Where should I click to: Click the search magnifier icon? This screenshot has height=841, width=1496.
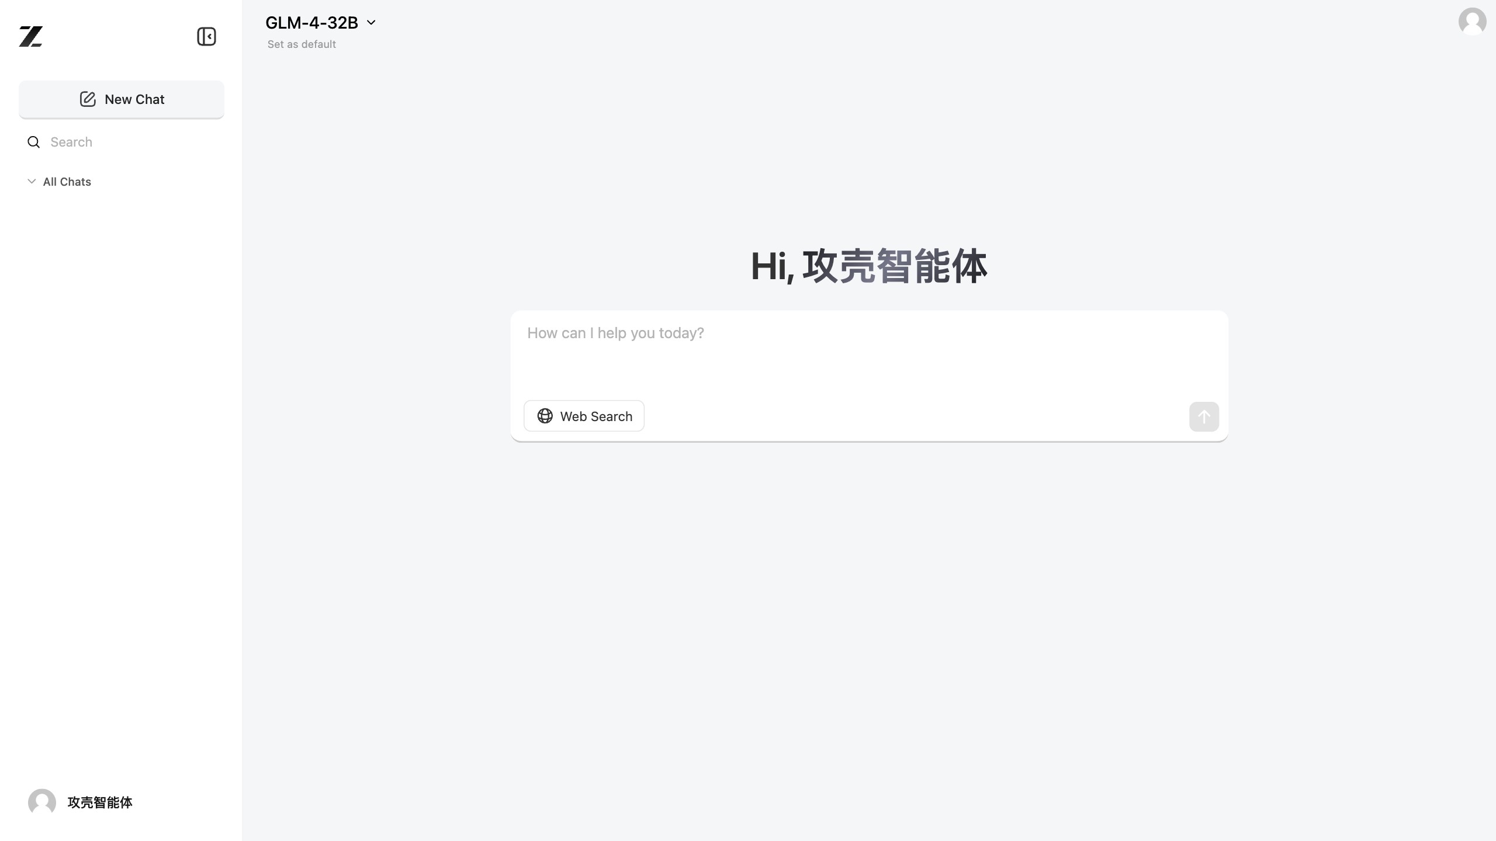(x=33, y=142)
